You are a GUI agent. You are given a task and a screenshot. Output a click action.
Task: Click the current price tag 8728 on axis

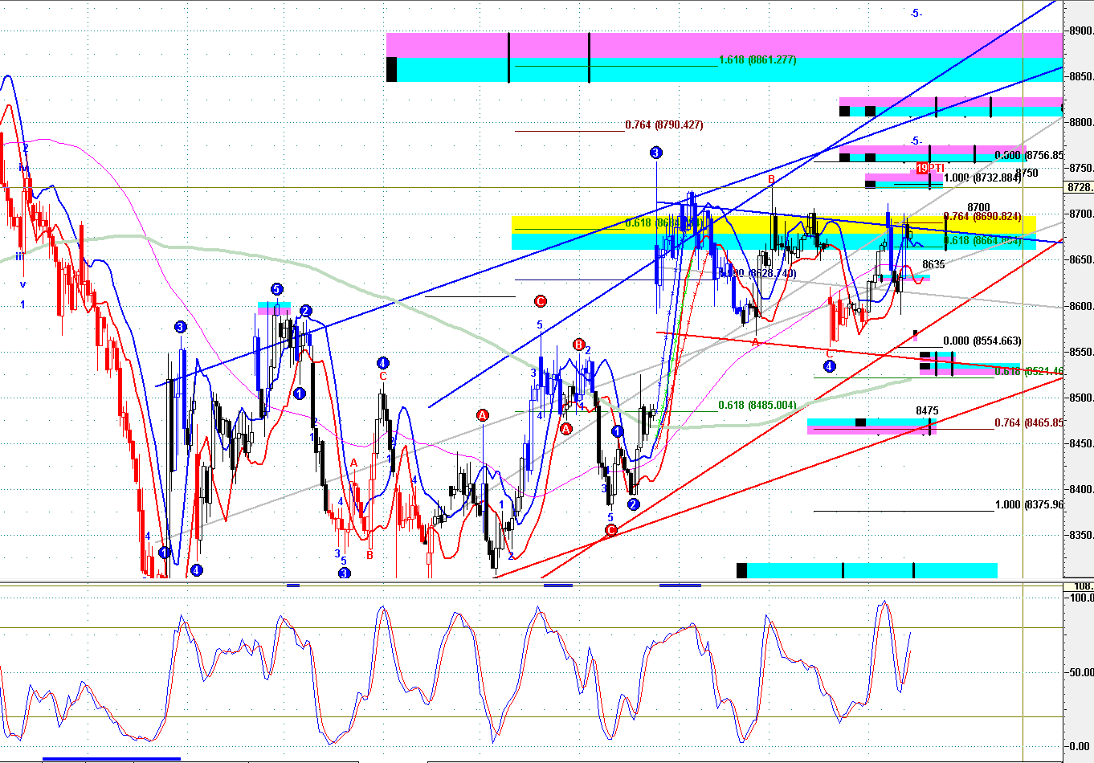coord(1079,187)
